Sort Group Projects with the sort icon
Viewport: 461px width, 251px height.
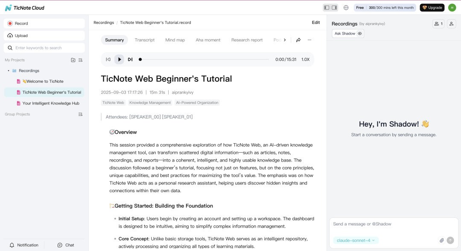click(x=80, y=114)
